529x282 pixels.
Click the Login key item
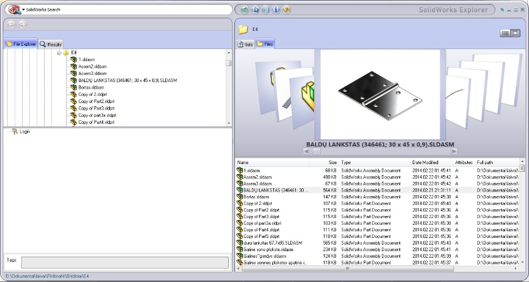(x=21, y=132)
